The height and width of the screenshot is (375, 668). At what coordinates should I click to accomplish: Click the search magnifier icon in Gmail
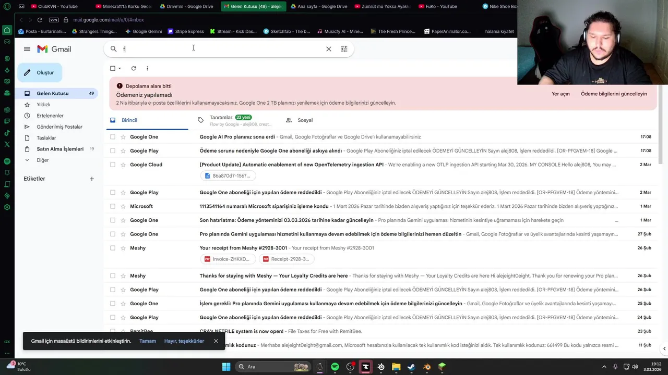pyautogui.click(x=113, y=49)
